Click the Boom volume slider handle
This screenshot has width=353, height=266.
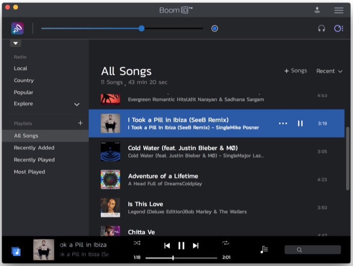point(142,29)
